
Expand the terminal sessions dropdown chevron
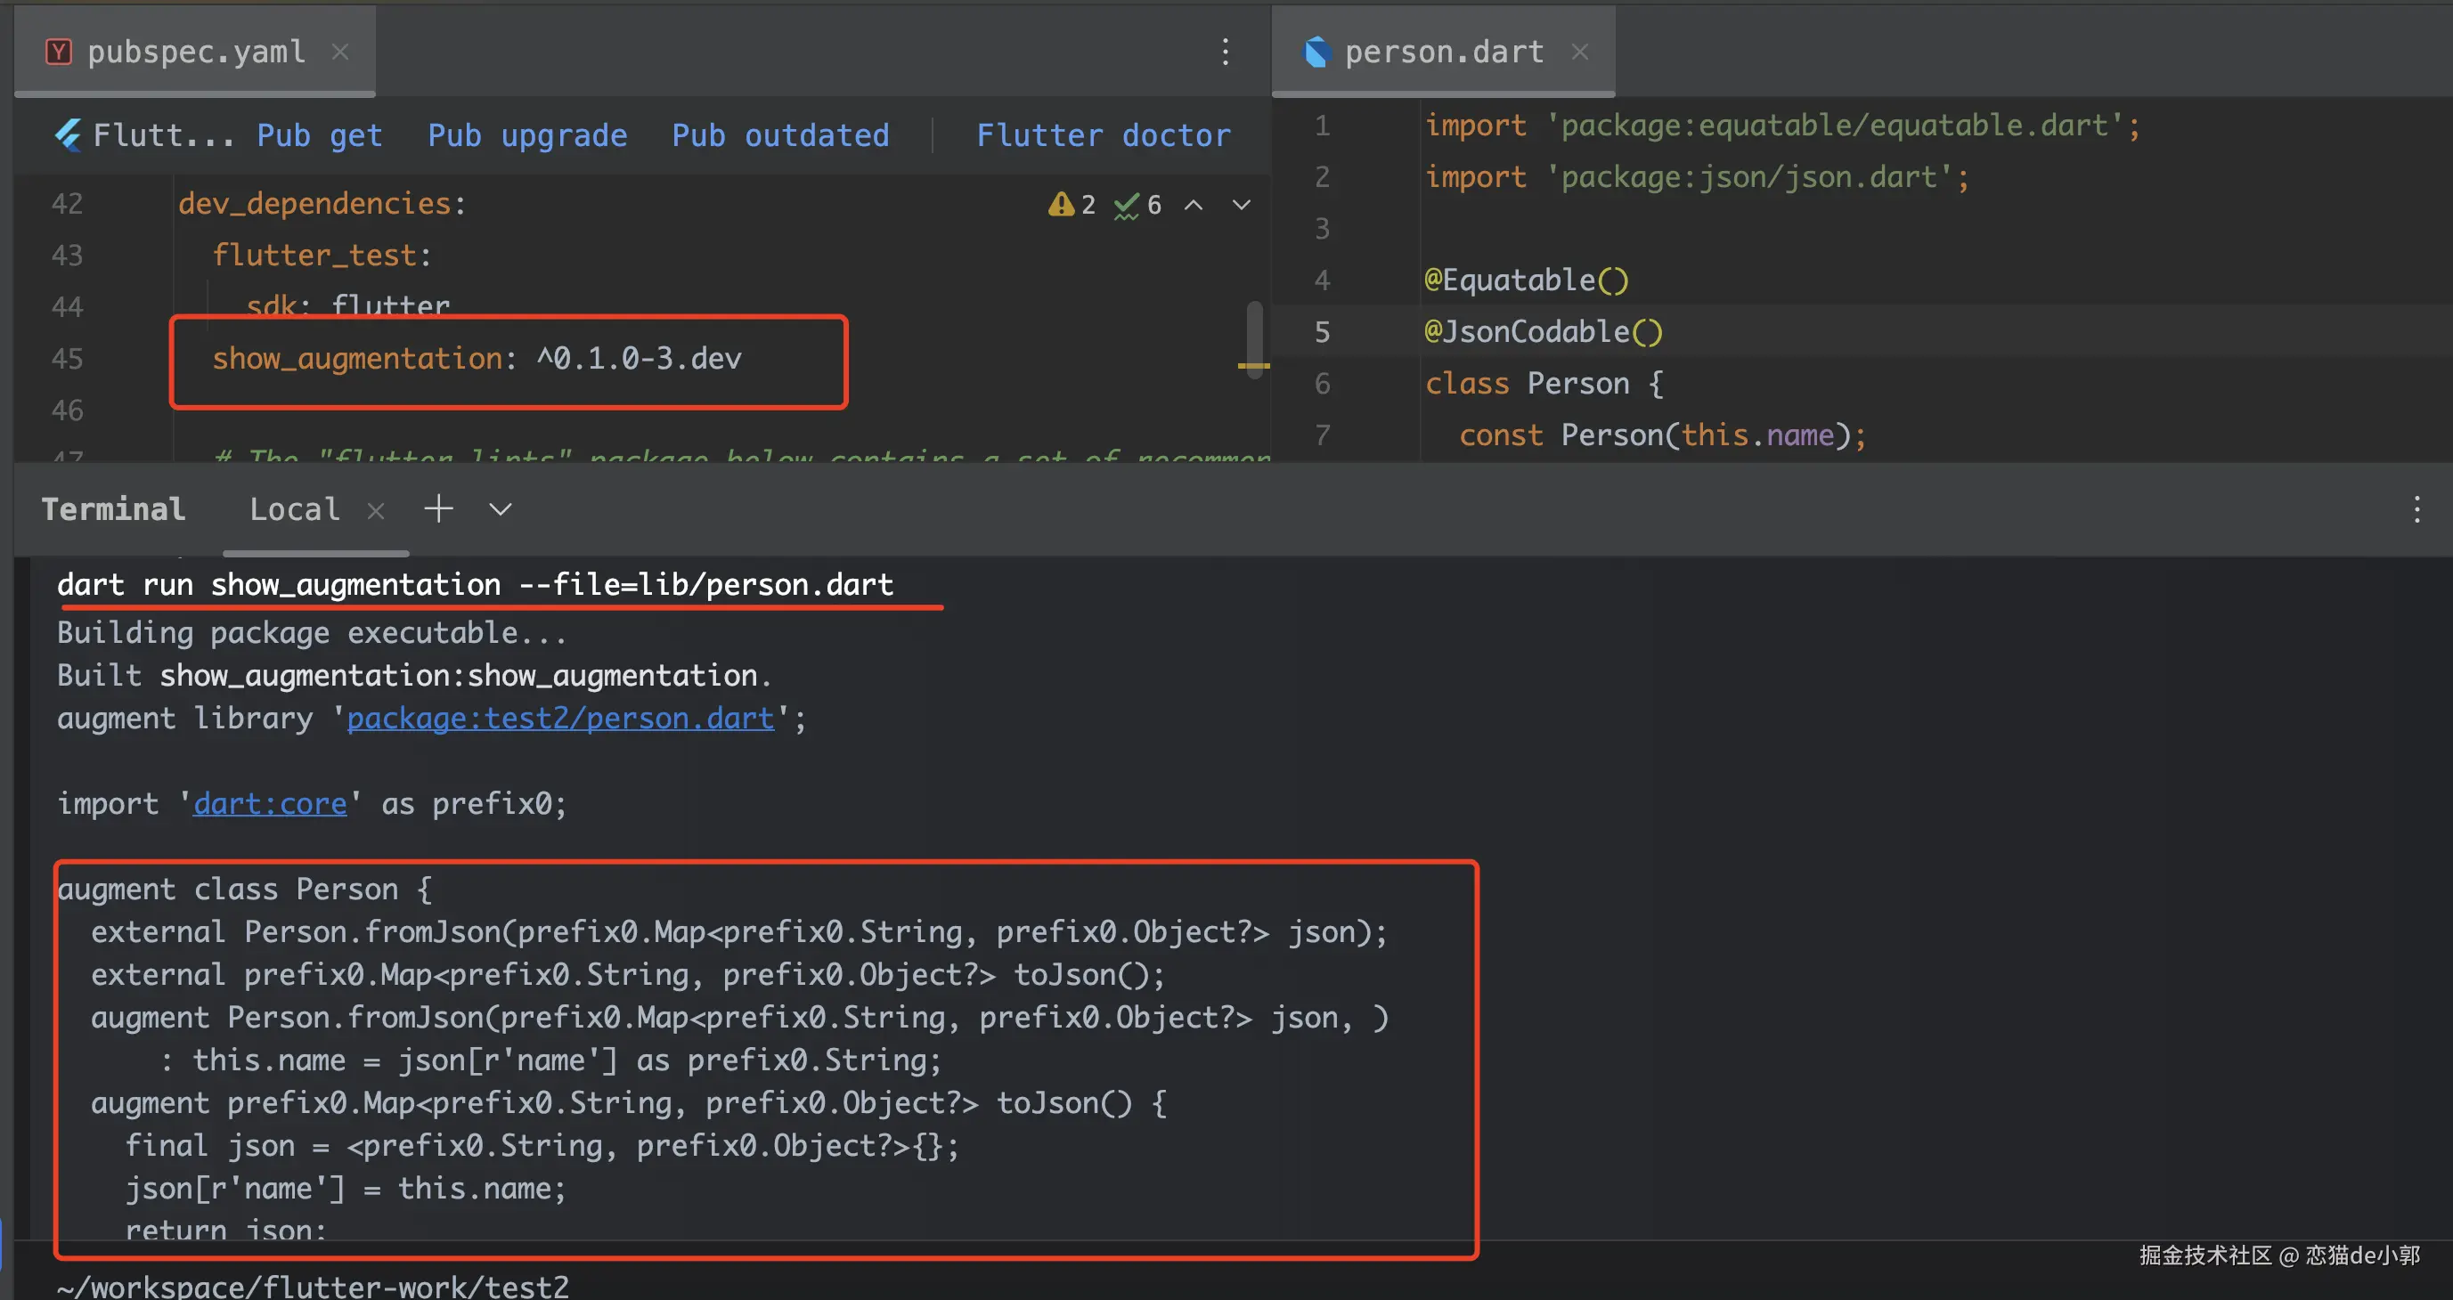coord(500,510)
